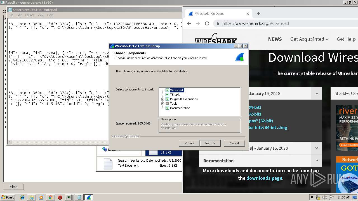
Task: Click the Riverbed advertisement banner
Action: tap(347, 128)
